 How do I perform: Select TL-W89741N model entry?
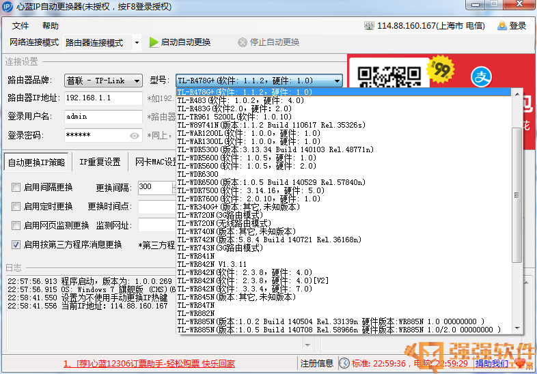(344, 125)
